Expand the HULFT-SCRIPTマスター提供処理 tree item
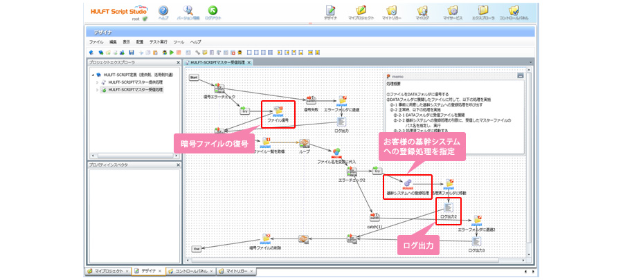The height and width of the screenshot is (280, 623). [98, 82]
